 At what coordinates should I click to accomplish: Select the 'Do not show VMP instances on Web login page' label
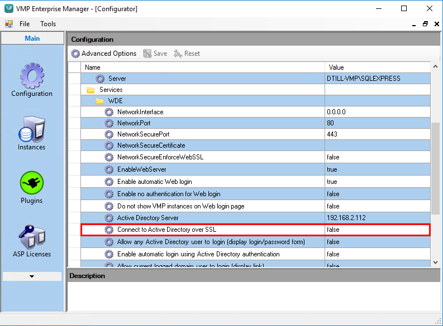click(x=180, y=206)
